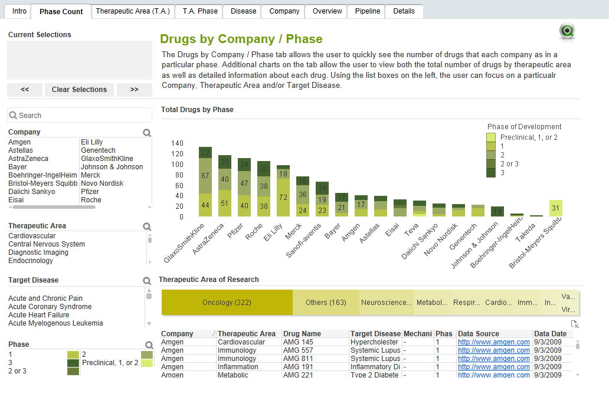Click the export-to-Excel icon above the table
Image resolution: width=609 pixels, height=420 pixels.
click(x=575, y=324)
